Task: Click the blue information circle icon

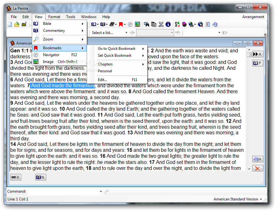Action: (x=168, y=24)
